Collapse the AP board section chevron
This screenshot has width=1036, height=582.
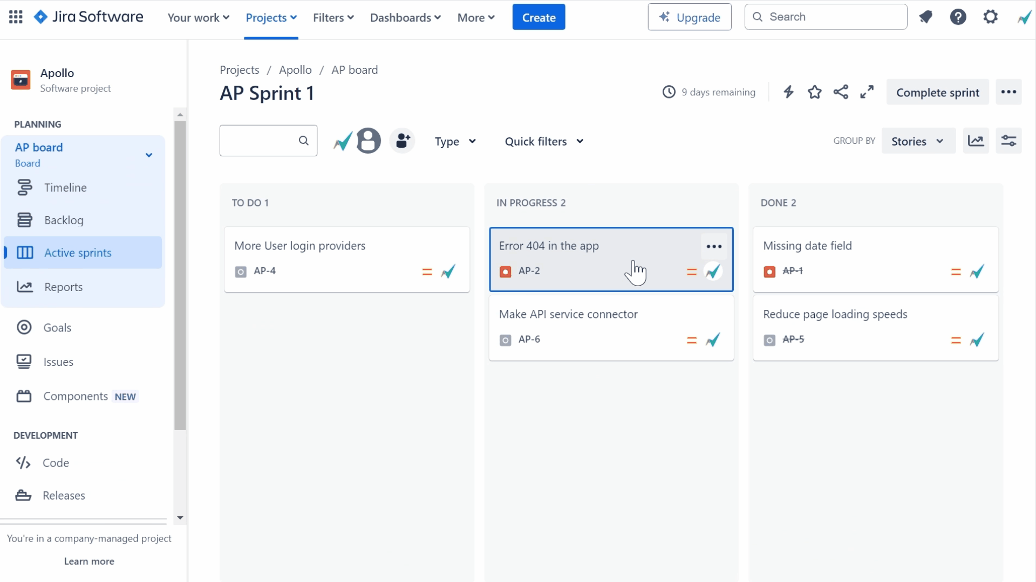tap(149, 155)
